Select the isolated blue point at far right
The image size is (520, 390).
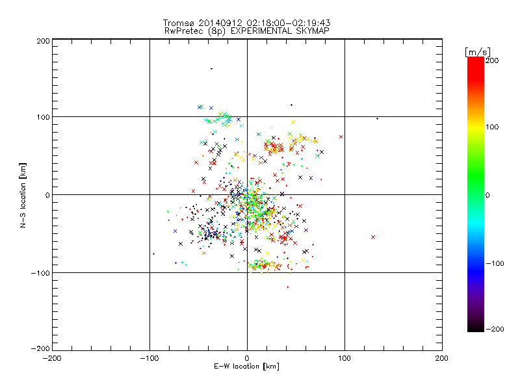click(377, 118)
